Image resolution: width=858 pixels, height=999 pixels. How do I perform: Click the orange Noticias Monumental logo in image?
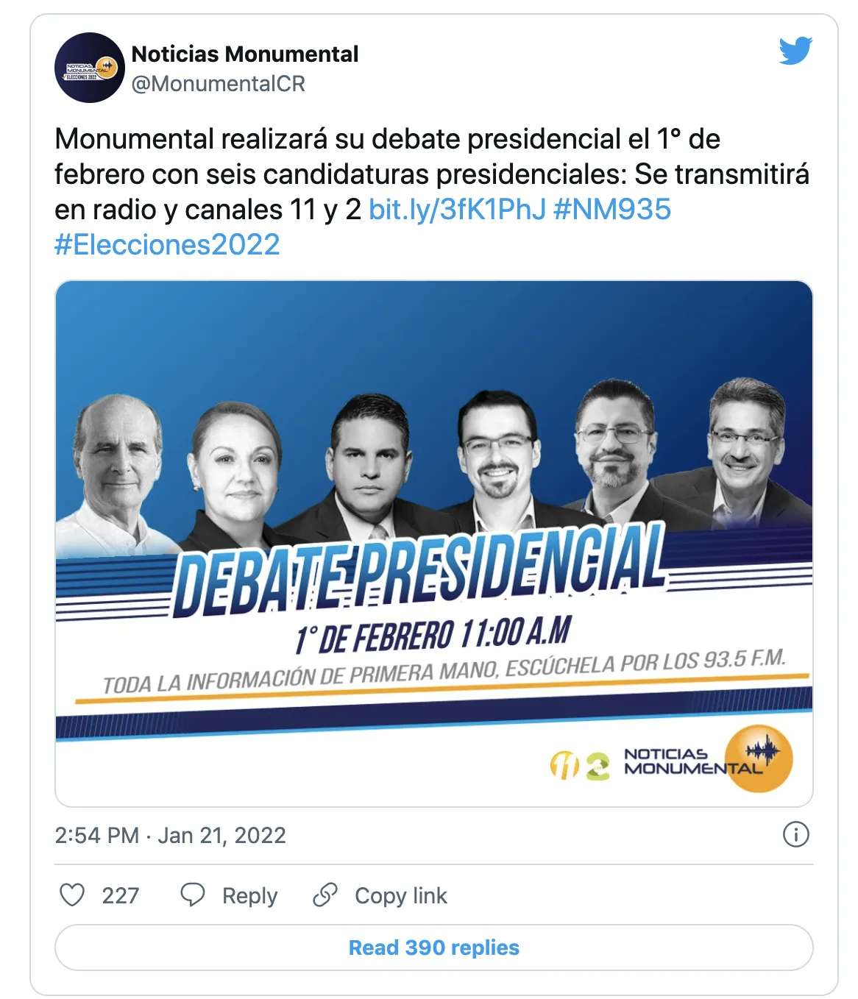click(x=758, y=759)
